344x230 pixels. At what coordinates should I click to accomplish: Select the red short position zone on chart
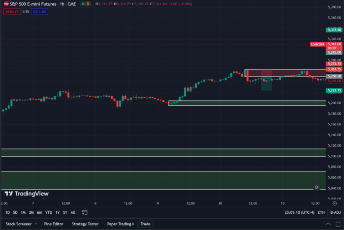[x=266, y=73]
